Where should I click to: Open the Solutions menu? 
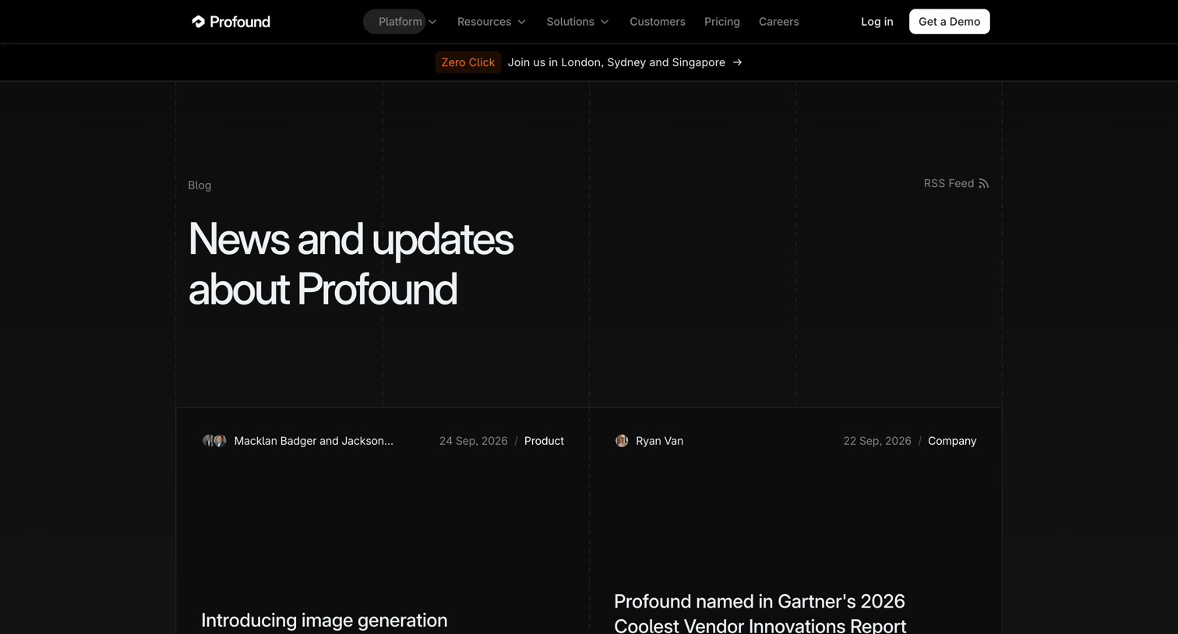point(570,22)
